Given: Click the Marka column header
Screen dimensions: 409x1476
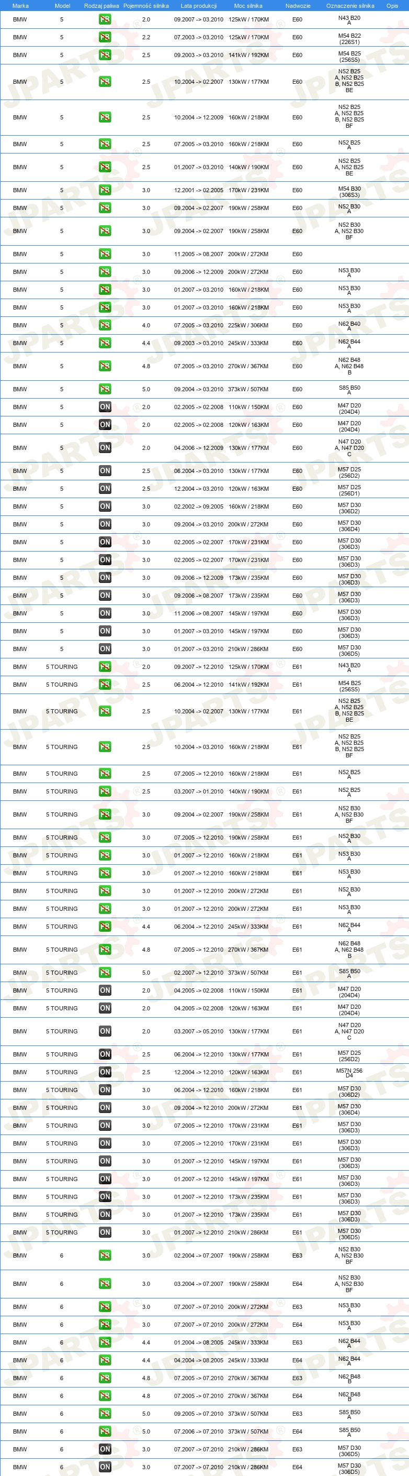Looking at the screenshot, I should click(x=20, y=6).
